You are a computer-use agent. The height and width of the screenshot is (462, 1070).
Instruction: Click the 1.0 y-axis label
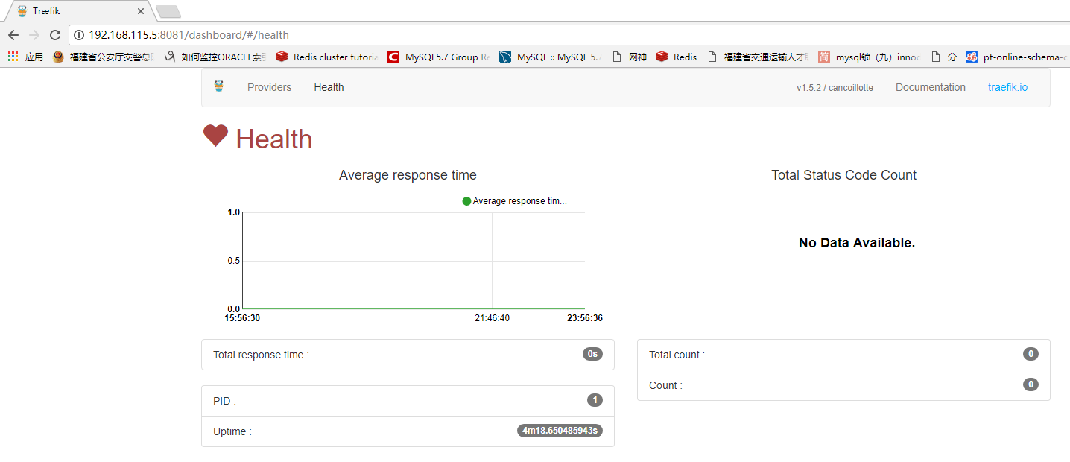233,212
